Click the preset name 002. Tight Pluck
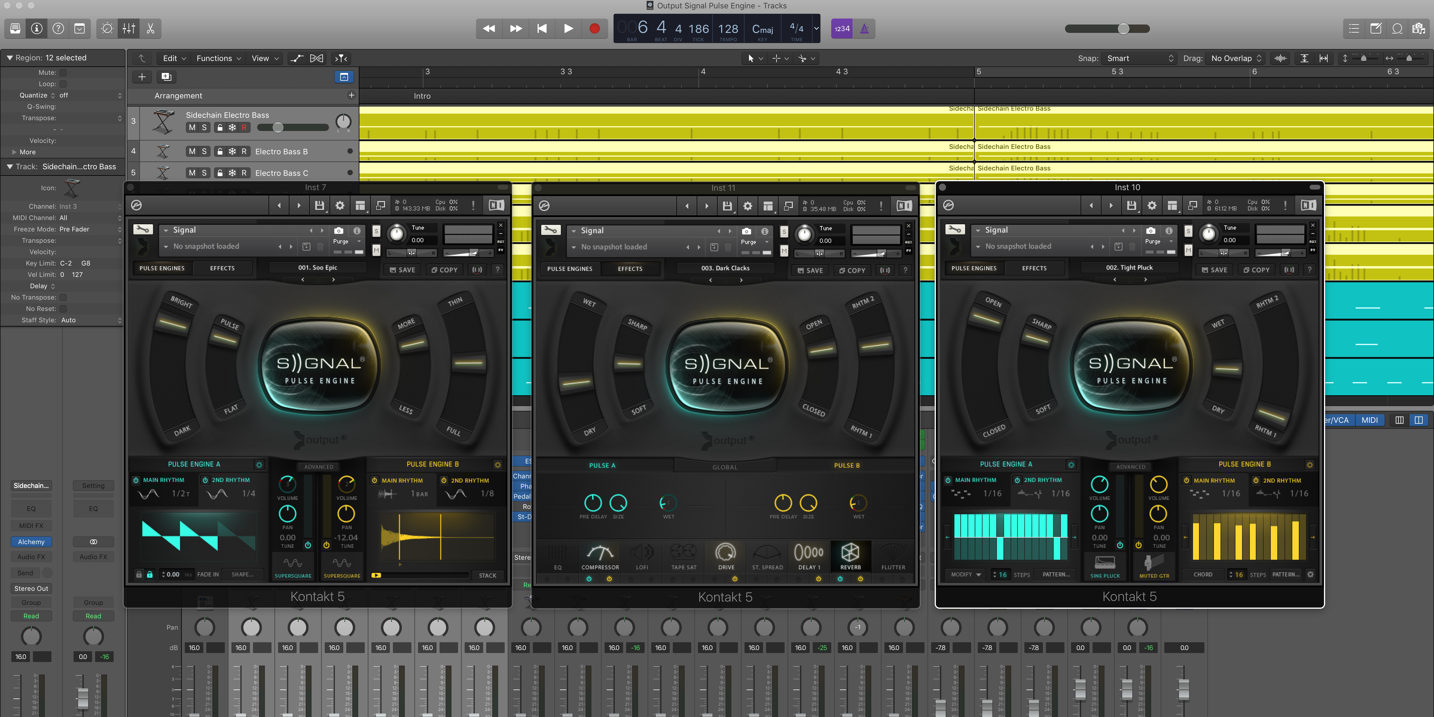The height and width of the screenshot is (717, 1434). tap(1128, 267)
